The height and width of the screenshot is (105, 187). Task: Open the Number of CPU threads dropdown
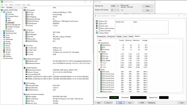[115, 10]
